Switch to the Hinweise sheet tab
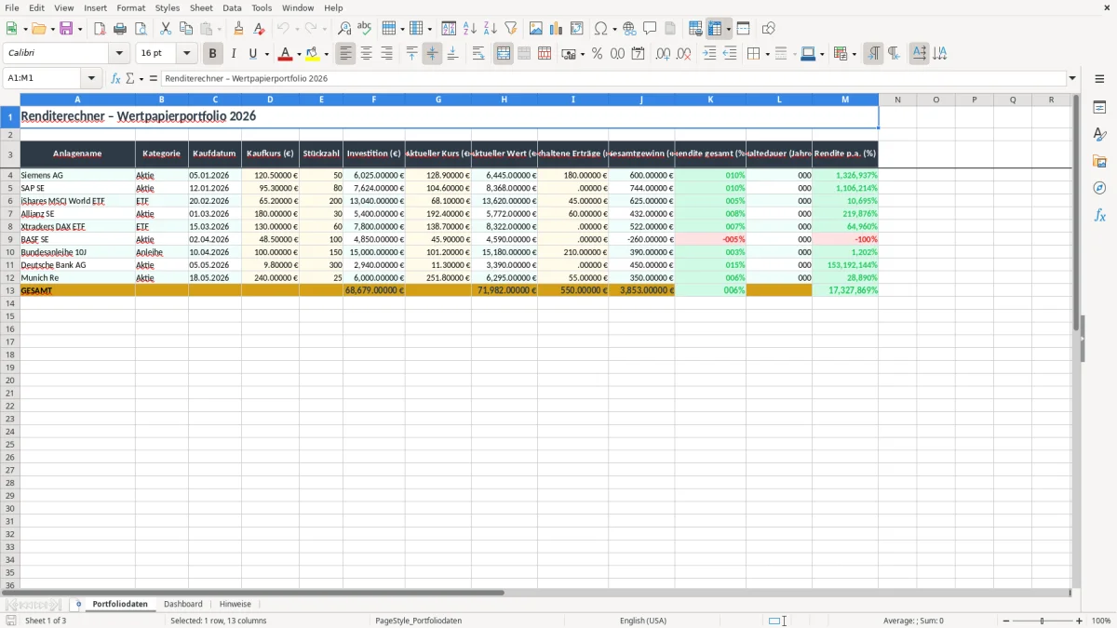 tap(236, 604)
